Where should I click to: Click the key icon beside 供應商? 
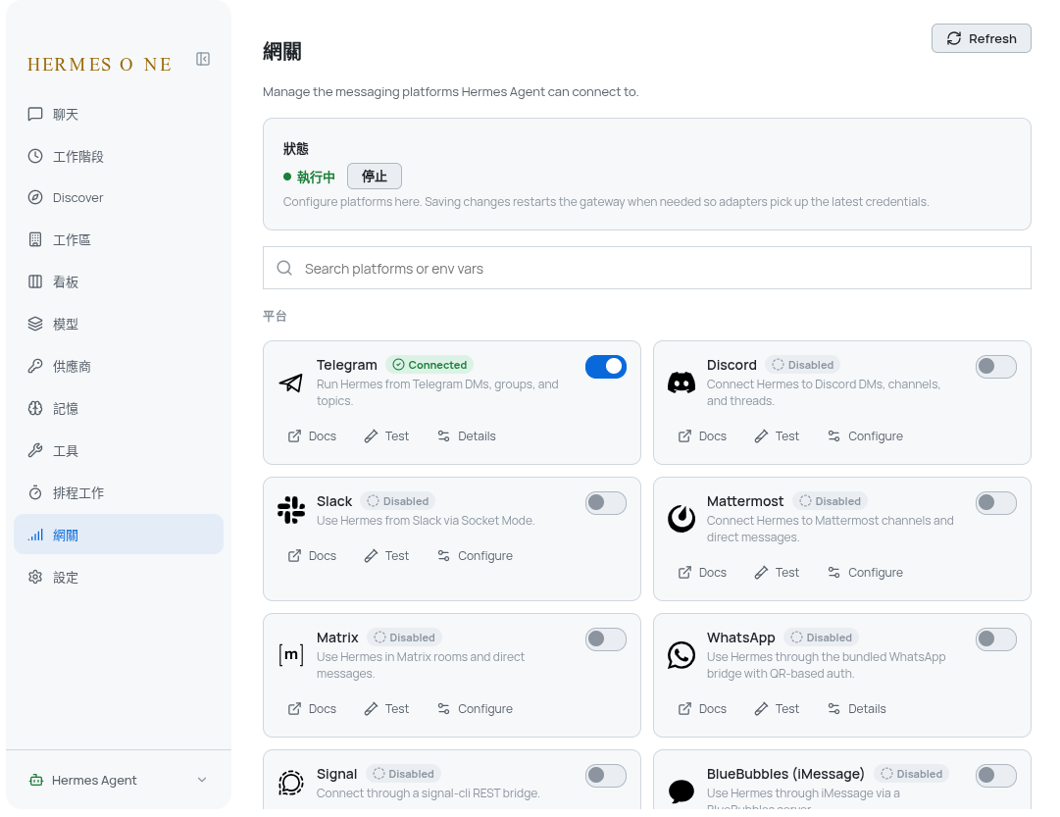click(x=35, y=366)
